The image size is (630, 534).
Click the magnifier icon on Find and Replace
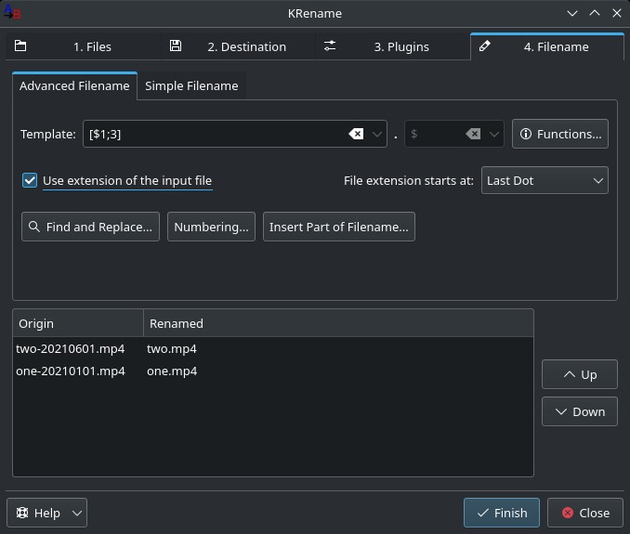click(34, 227)
